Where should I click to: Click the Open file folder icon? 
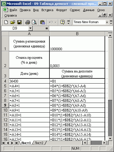coord(13,22)
